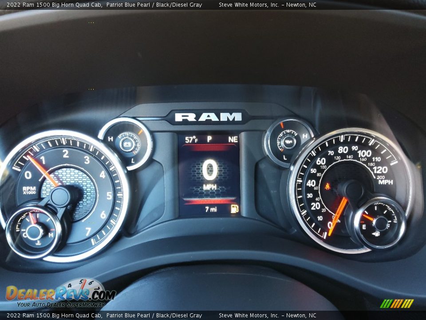The width and height of the screenshot is (426, 320).
Task: Click the H mark on battery gauge
Action: (110, 139)
